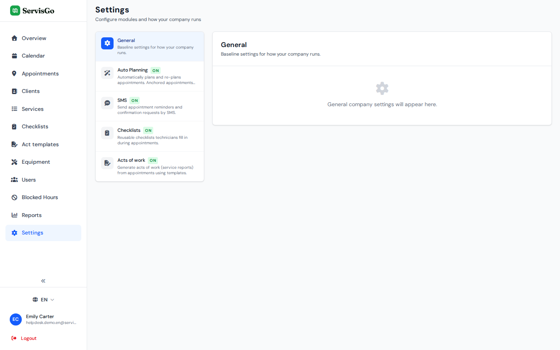Open Blocked Hours page
This screenshot has width=560, height=350.
click(43, 197)
